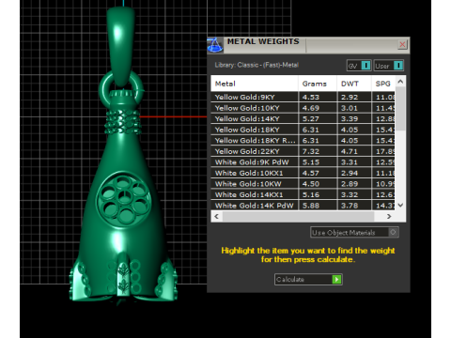Select the leaf-engraved foot at pendant base
The width and height of the screenshot is (451, 338).
tap(124, 275)
